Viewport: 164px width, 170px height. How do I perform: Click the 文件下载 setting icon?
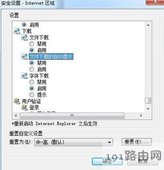coord(25,37)
